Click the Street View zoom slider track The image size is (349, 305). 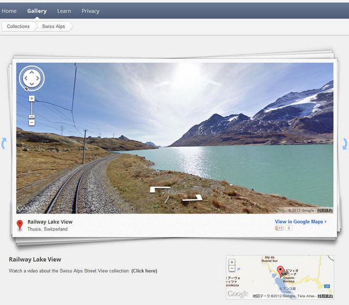(32, 111)
